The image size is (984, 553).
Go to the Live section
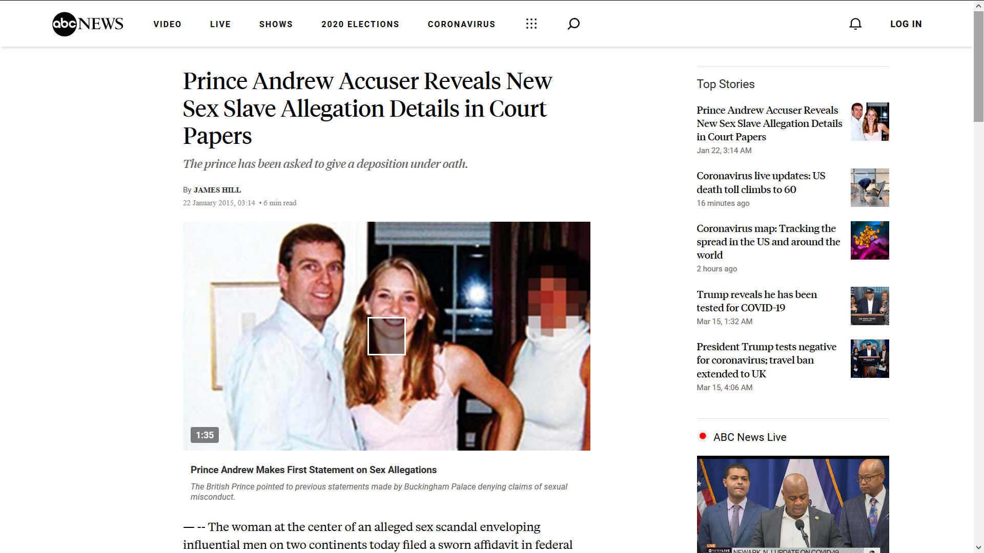[x=220, y=24]
